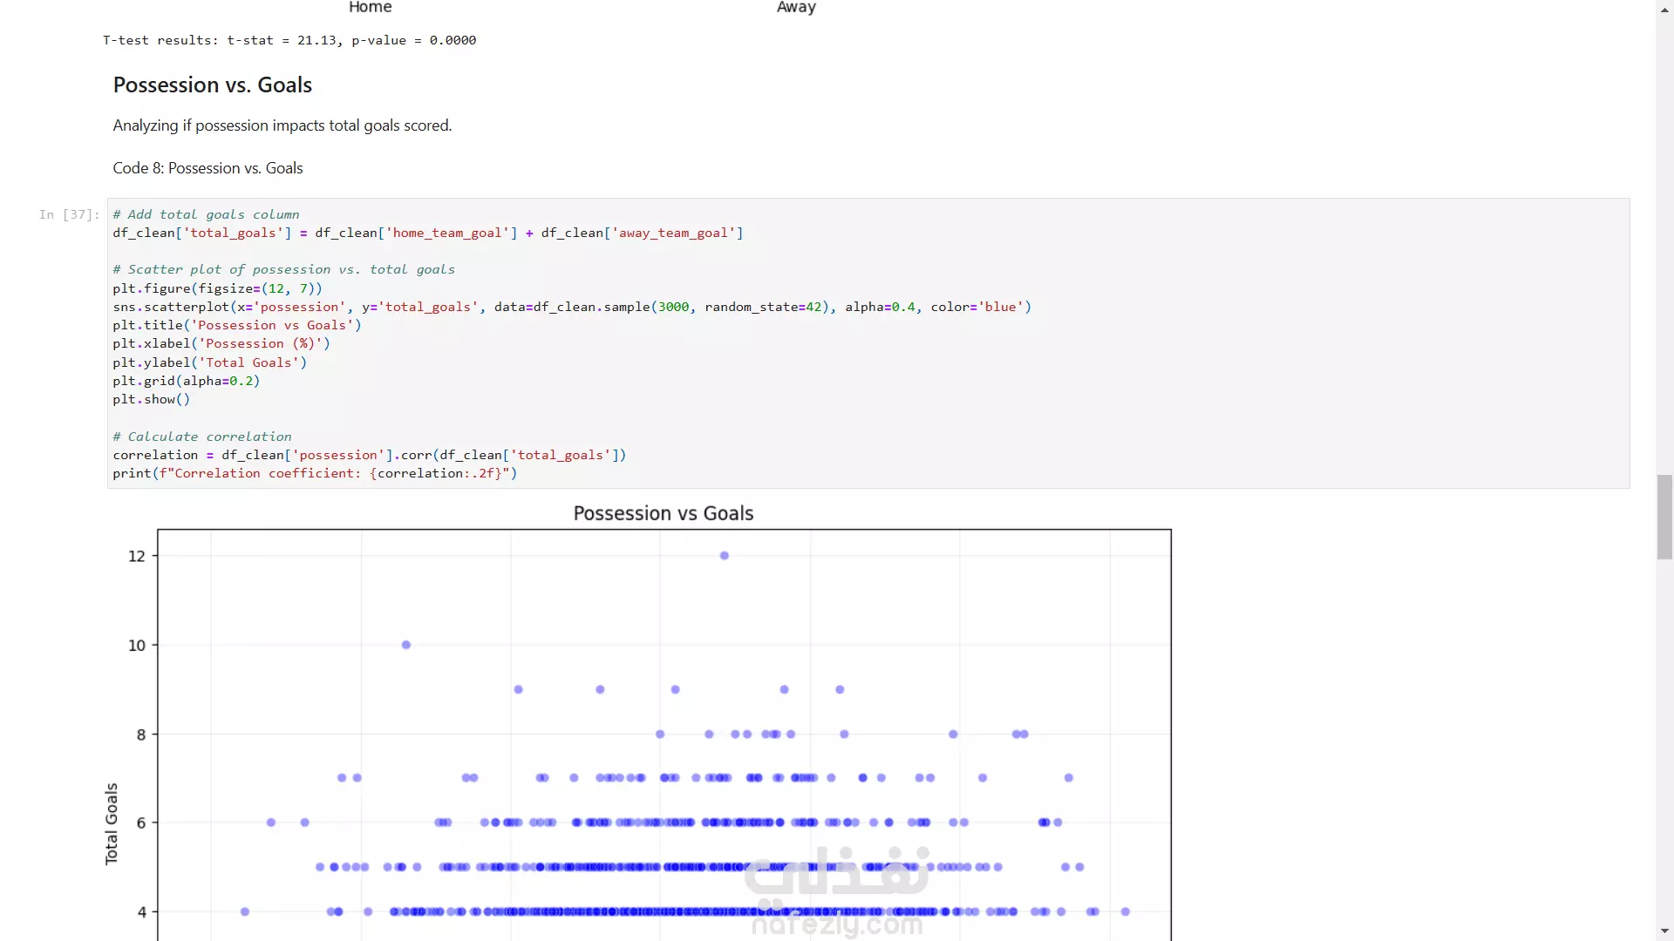
Task: Click the sns.scatterplot code line
Action: coord(571,307)
